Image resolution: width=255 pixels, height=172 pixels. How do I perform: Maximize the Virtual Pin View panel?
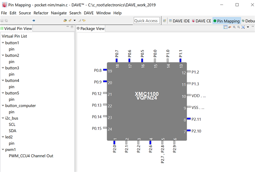point(72,27)
